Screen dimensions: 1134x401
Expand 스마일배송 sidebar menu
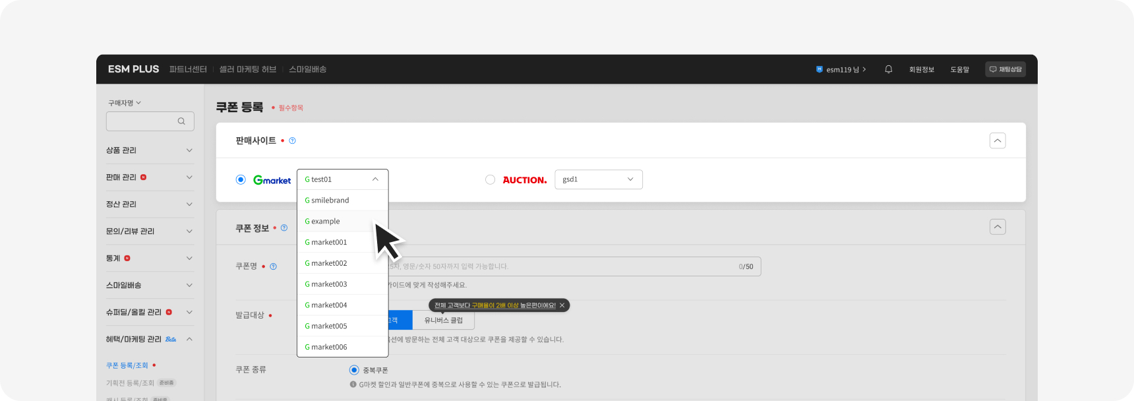pyautogui.click(x=150, y=286)
